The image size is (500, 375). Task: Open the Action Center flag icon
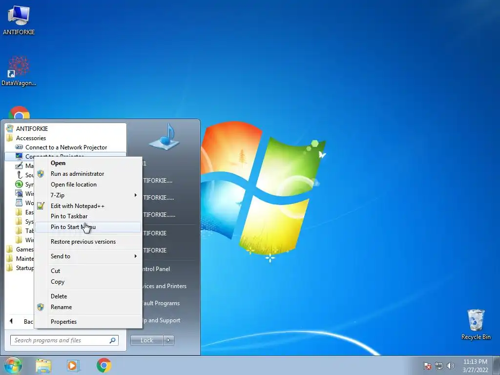[x=427, y=366]
